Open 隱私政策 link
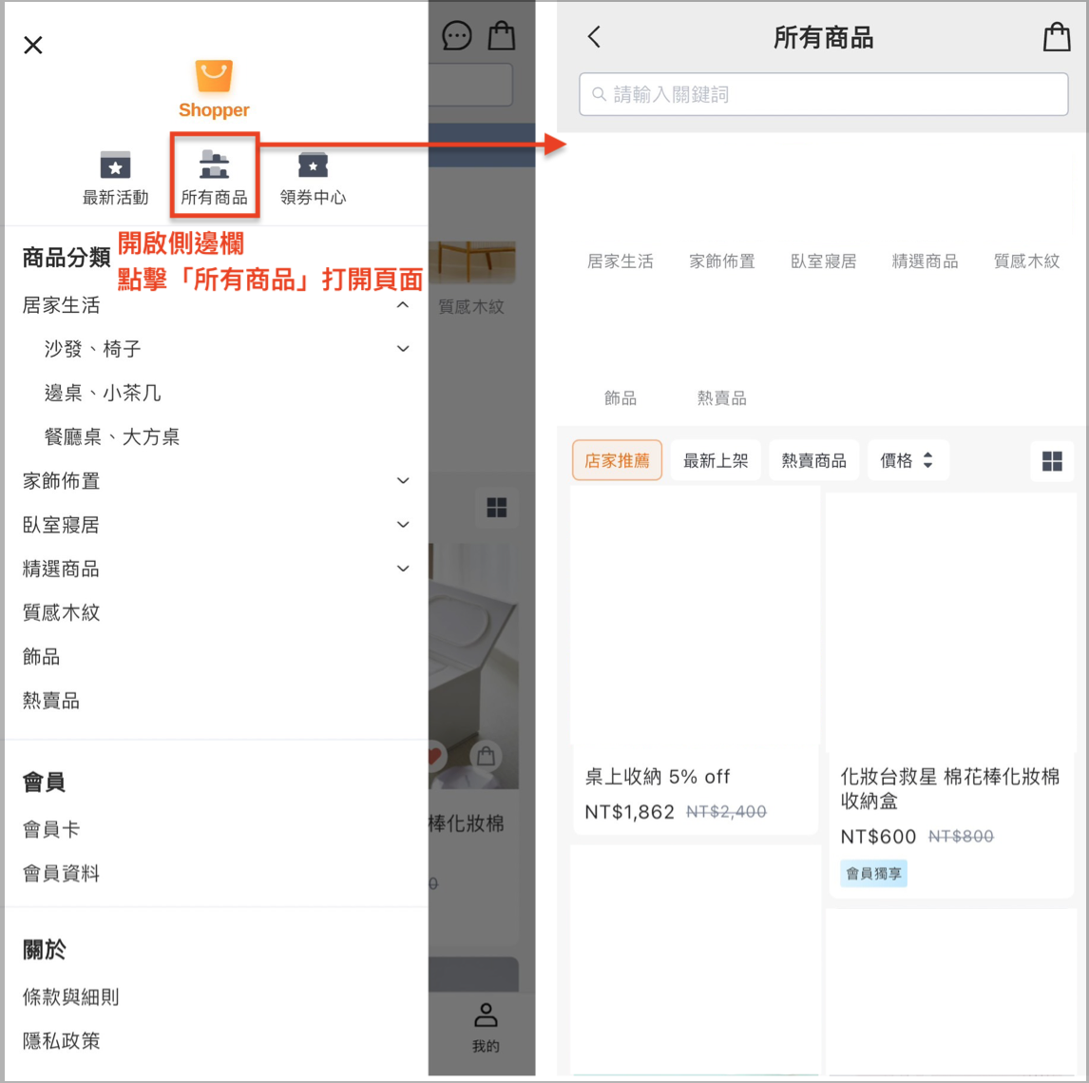Viewport: 1089px width, 1083px height. pyautogui.click(x=61, y=1040)
